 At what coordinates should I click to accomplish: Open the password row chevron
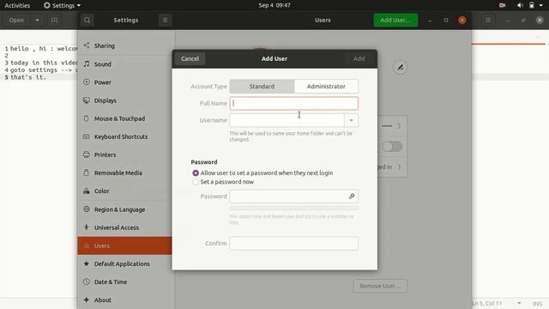[399, 126]
